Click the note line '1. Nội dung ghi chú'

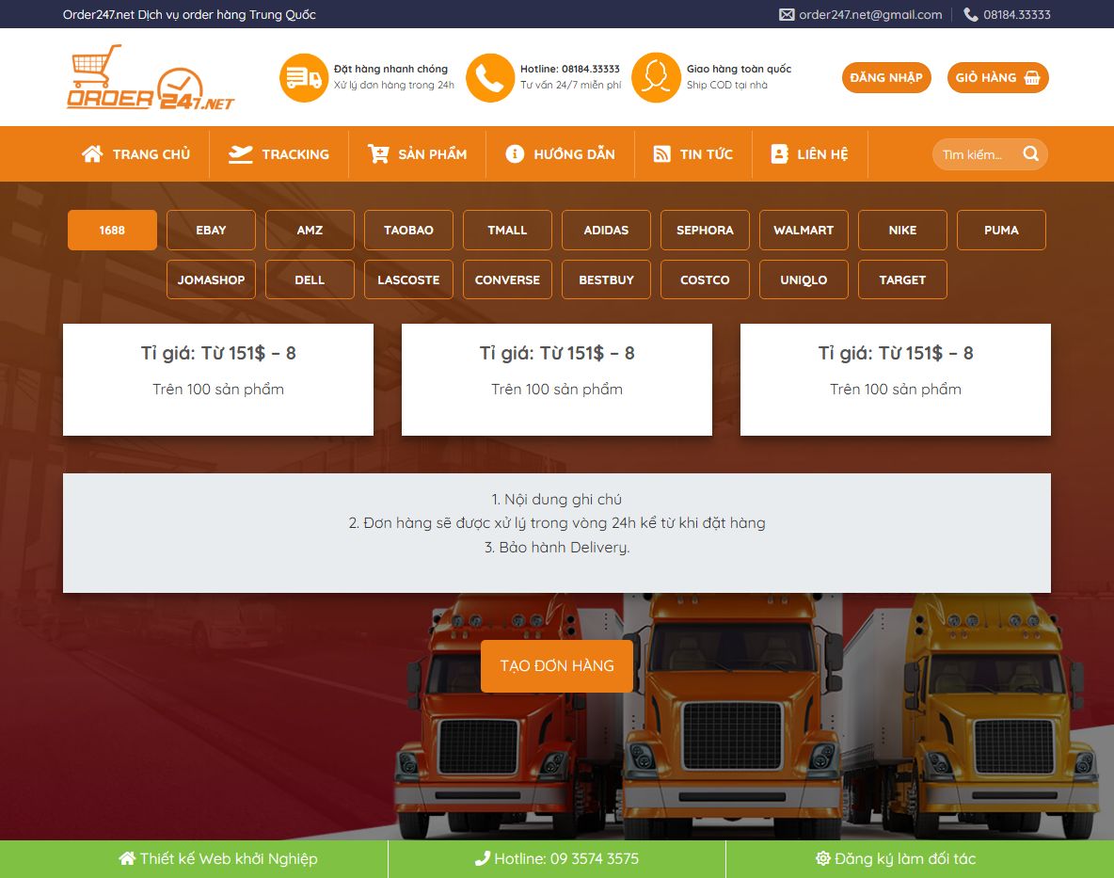tap(557, 500)
